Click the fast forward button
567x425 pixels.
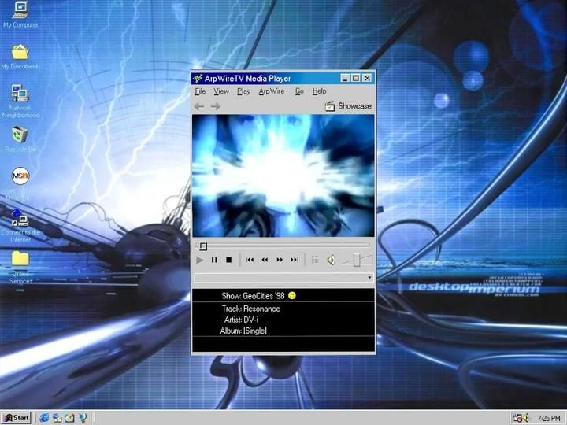tap(280, 260)
